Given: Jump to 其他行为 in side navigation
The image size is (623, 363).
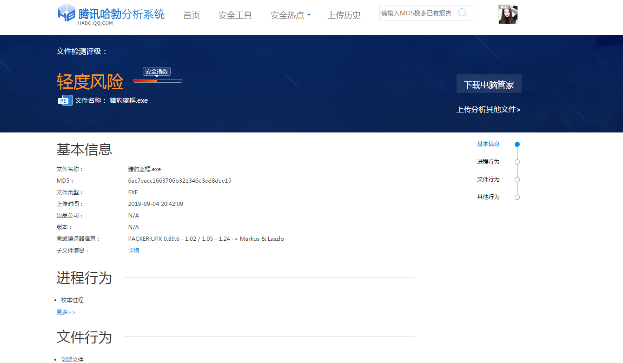Looking at the screenshot, I should point(488,197).
